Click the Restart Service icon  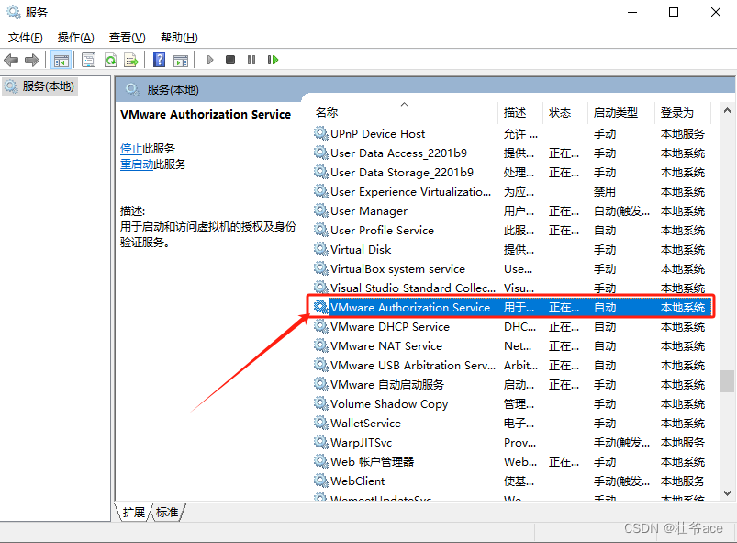[x=273, y=60]
